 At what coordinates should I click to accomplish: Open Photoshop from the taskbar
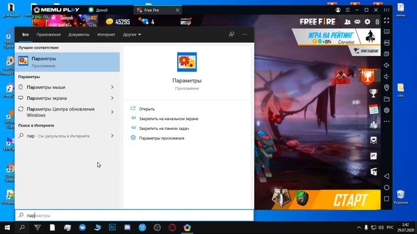pos(112,227)
